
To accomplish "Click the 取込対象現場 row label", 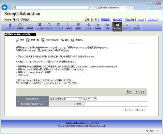I will coord(32,99).
